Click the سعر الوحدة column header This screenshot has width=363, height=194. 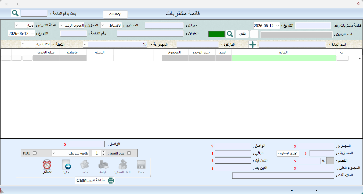coord(202,52)
